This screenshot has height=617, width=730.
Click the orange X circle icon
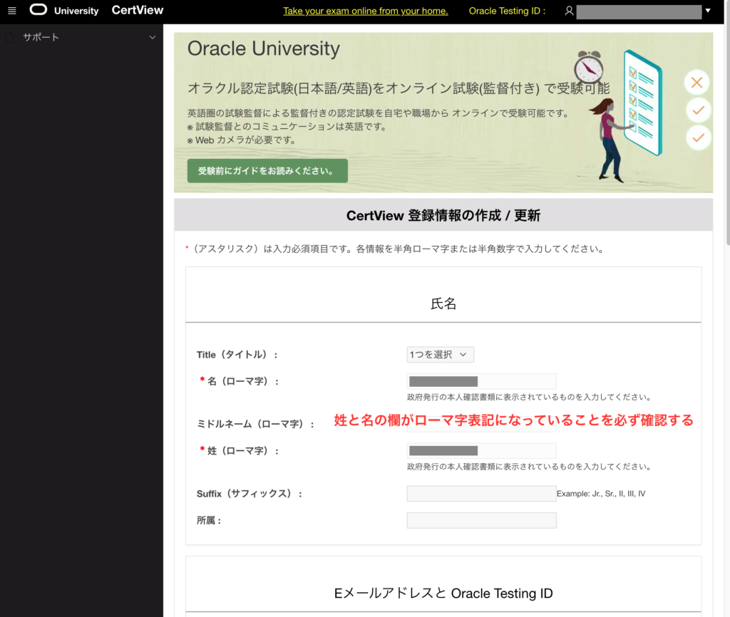click(x=697, y=83)
